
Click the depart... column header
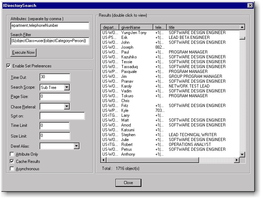[110, 27]
